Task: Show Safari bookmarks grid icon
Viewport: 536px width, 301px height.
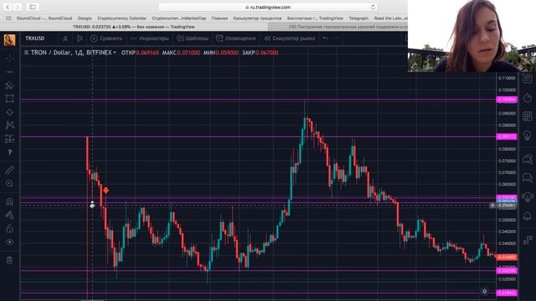Action: click(x=8, y=18)
